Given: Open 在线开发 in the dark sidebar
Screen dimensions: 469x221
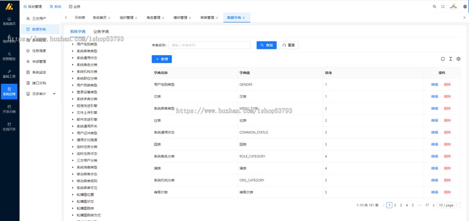Looking at the screenshot, I should (x=9, y=127).
